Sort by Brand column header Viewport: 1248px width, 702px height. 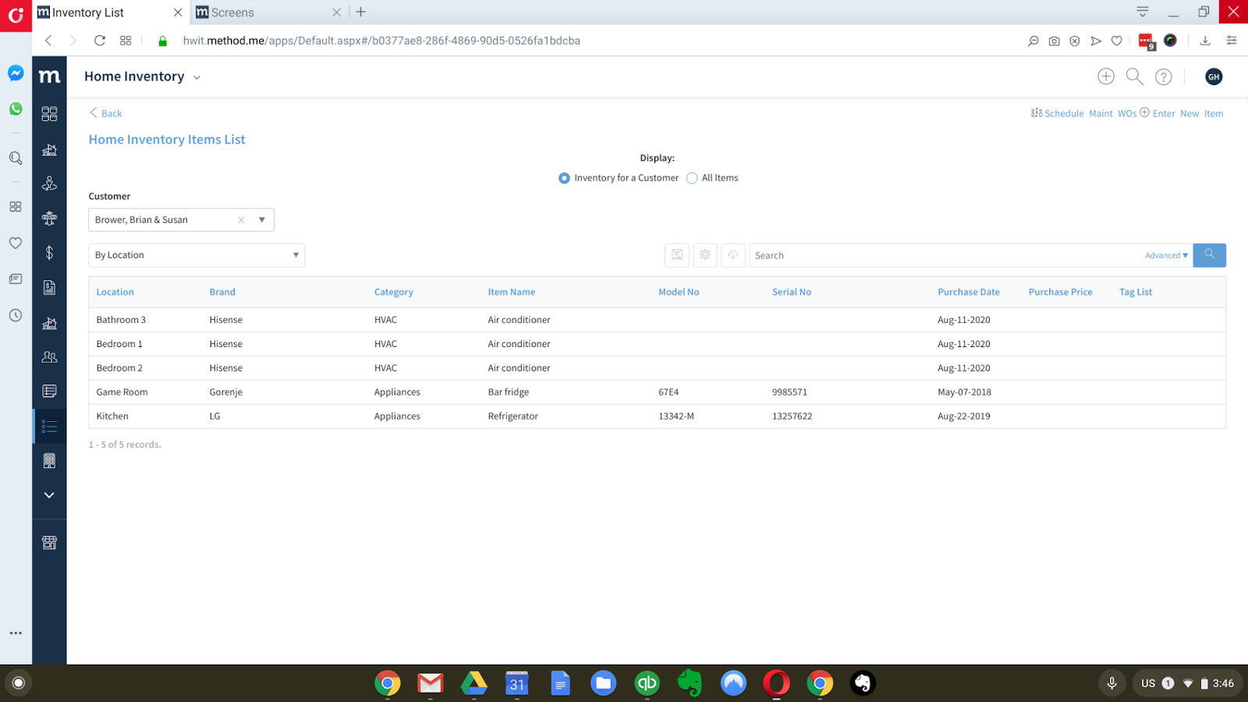point(222,292)
